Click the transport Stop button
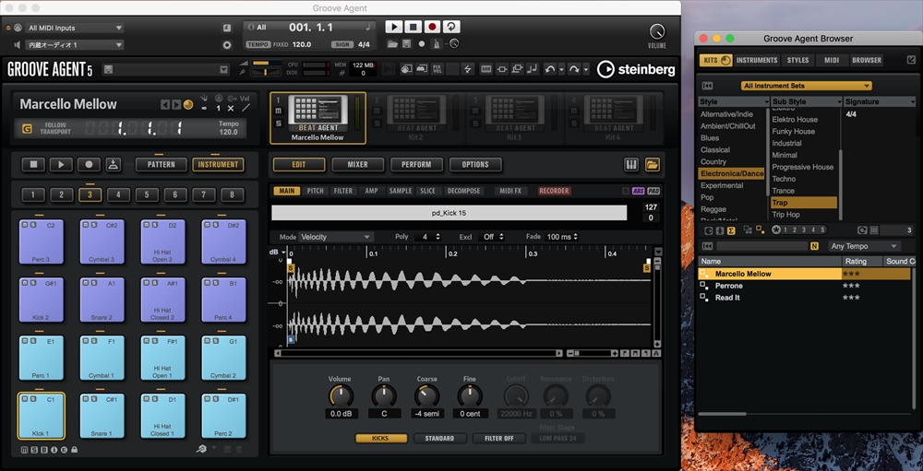This screenshot has height=471, width=923. [414, 27]
